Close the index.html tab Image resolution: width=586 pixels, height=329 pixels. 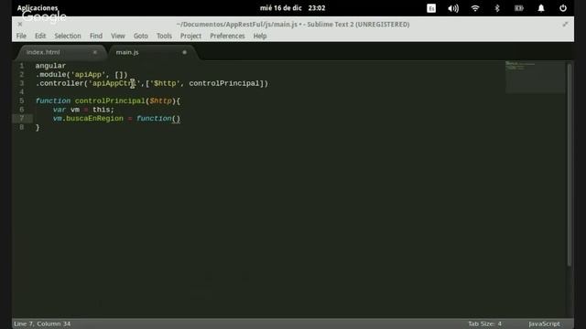click(x=95, y=52)
